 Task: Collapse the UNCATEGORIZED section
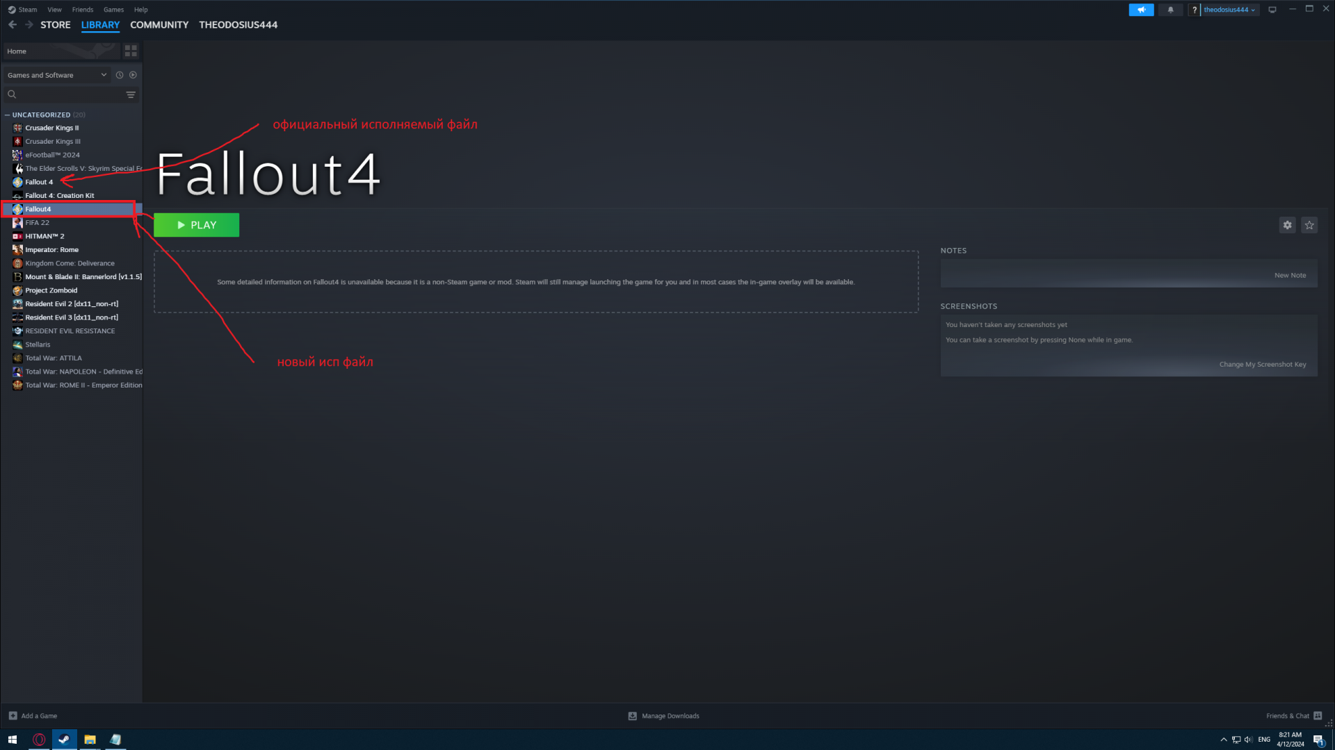(8, 115)
